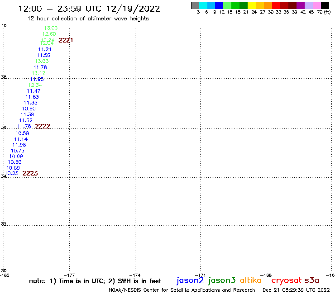Select the 11.35 reading
This screenshot has height=294, width=335.
coord(30,103)
